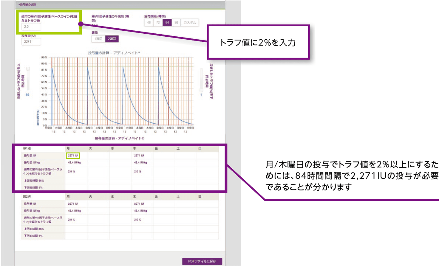Select the 84 hour dosing interval

point(167,22)
